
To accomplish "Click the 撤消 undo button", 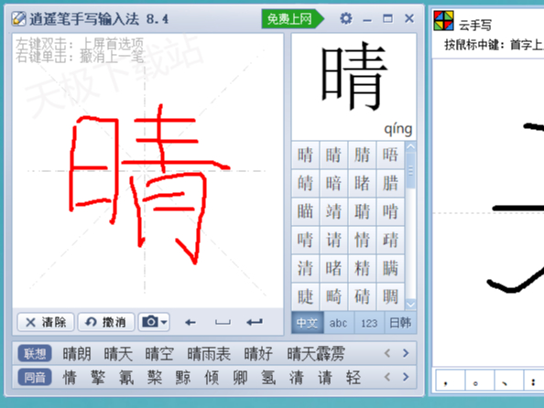I will click(x=106, y=322).
